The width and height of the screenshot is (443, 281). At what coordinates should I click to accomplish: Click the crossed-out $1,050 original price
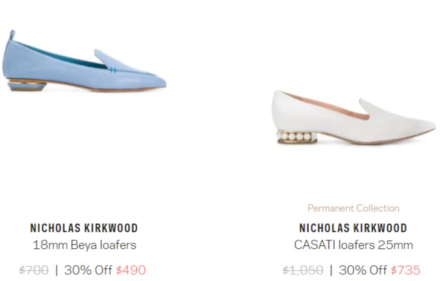pos(303,270)
